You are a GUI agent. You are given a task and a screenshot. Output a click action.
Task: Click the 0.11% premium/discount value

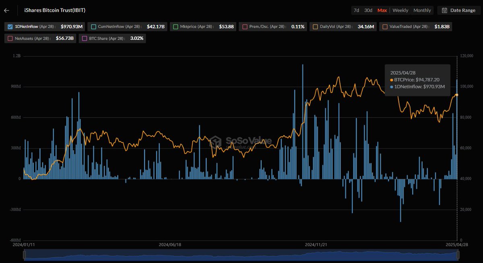click(x=298, y=27)
